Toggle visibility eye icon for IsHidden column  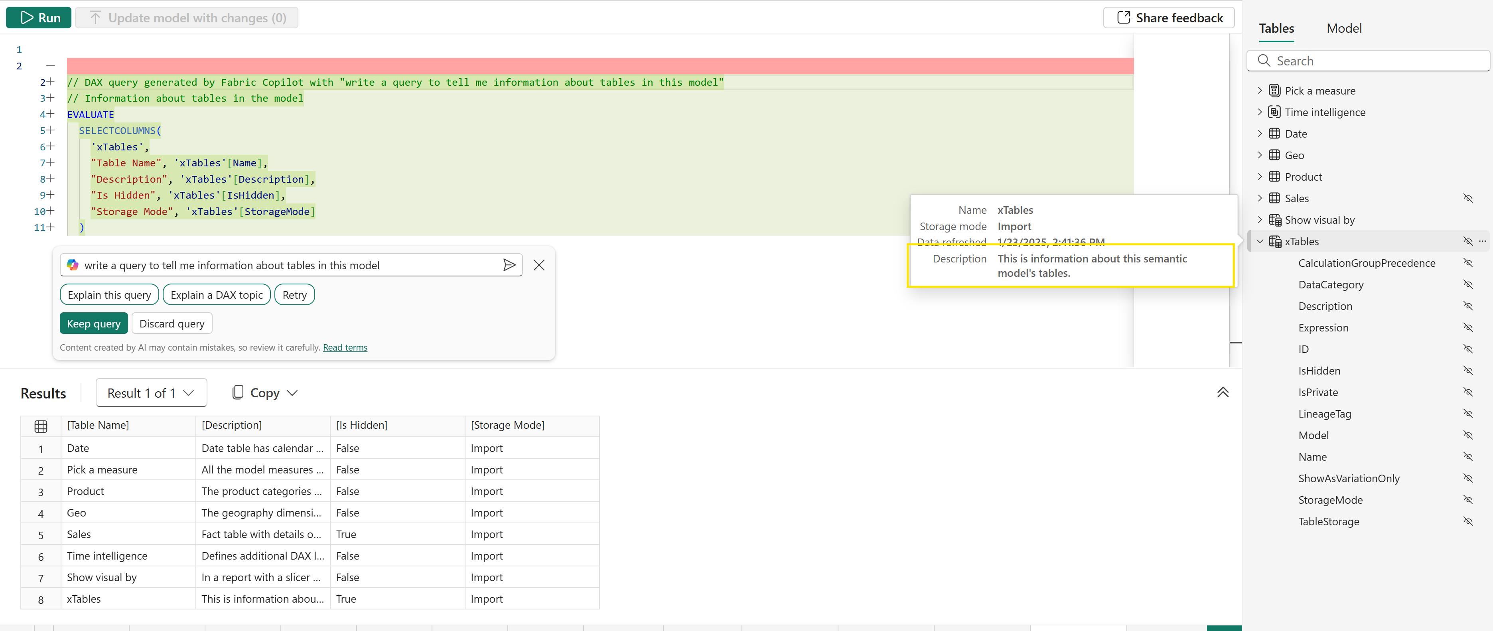coord(1467,370)
